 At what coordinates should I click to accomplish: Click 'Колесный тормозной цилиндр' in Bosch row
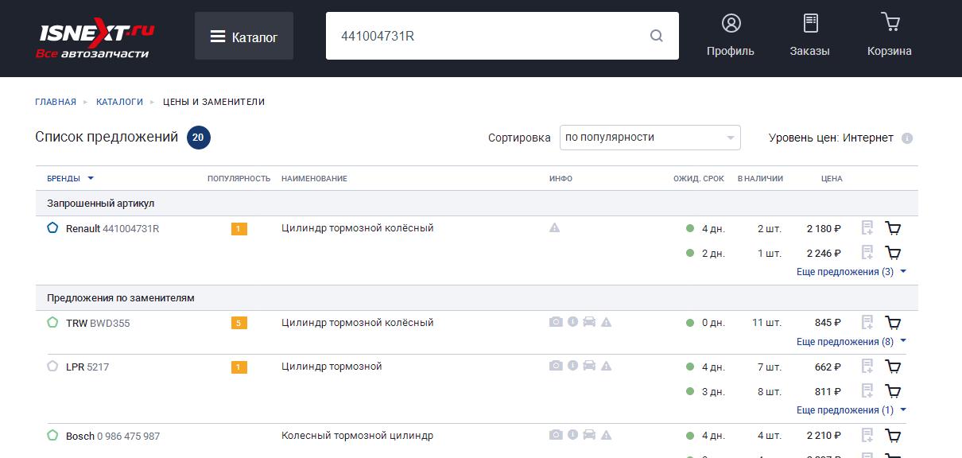pyautogui.click(x=358, y=436)
